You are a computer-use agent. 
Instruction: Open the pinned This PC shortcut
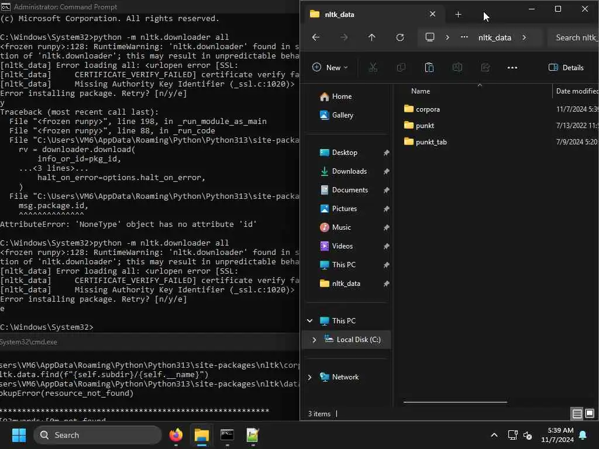(344, 265)
